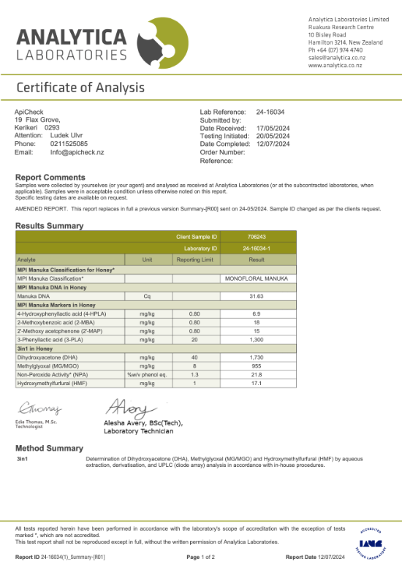This screenshot has height=570, width=402.
Task: Click the Certificate of Analysis heading
Action: tap(80, 88)
